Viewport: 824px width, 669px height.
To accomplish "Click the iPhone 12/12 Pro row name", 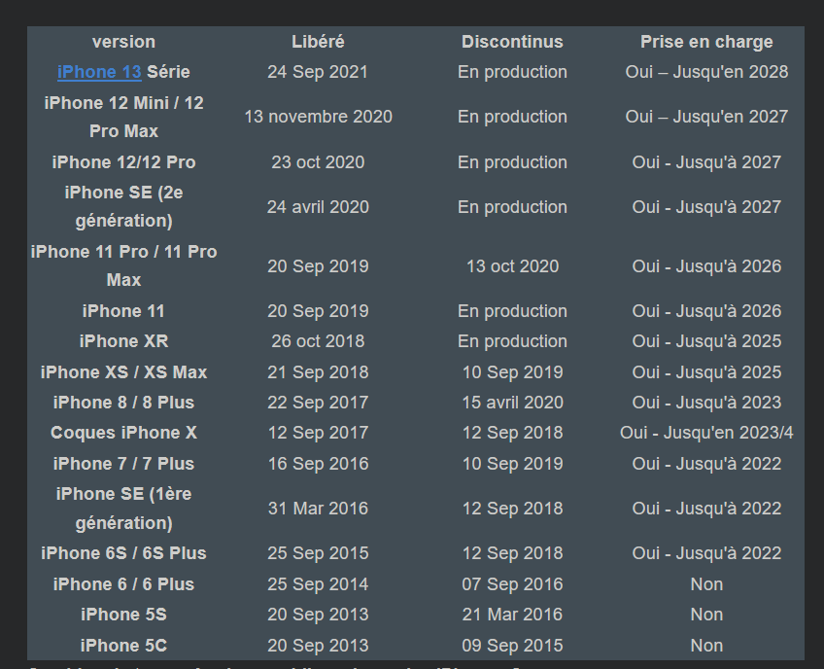I will pyautogui.click(x=123, y=162).
